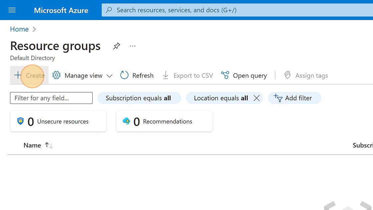Viewport: 373px width, 210px height.
Task: Click Export to CSV
Action: [188, 75]
